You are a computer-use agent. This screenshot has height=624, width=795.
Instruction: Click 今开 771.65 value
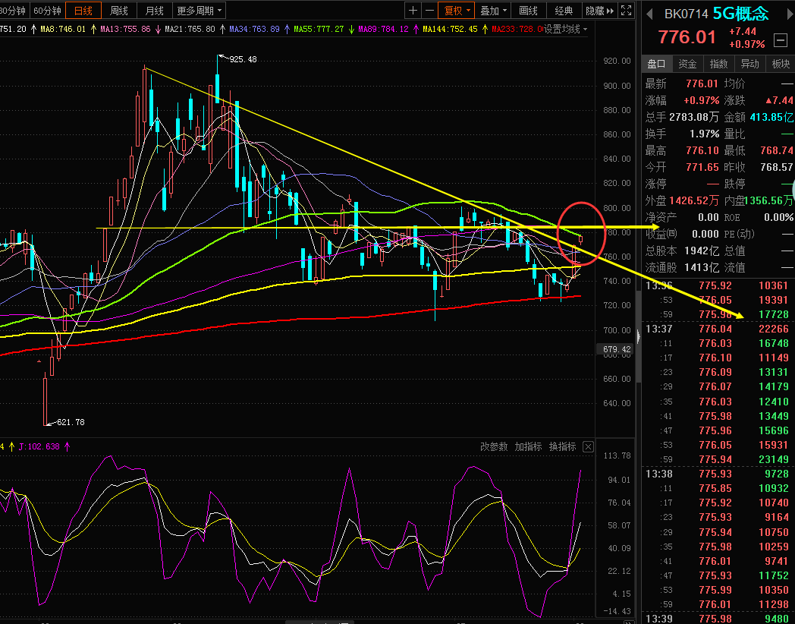pyautogui.click(x=702, y=167)
